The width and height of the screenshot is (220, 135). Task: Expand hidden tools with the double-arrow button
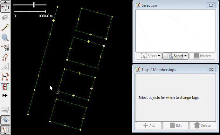pos(5,95)
